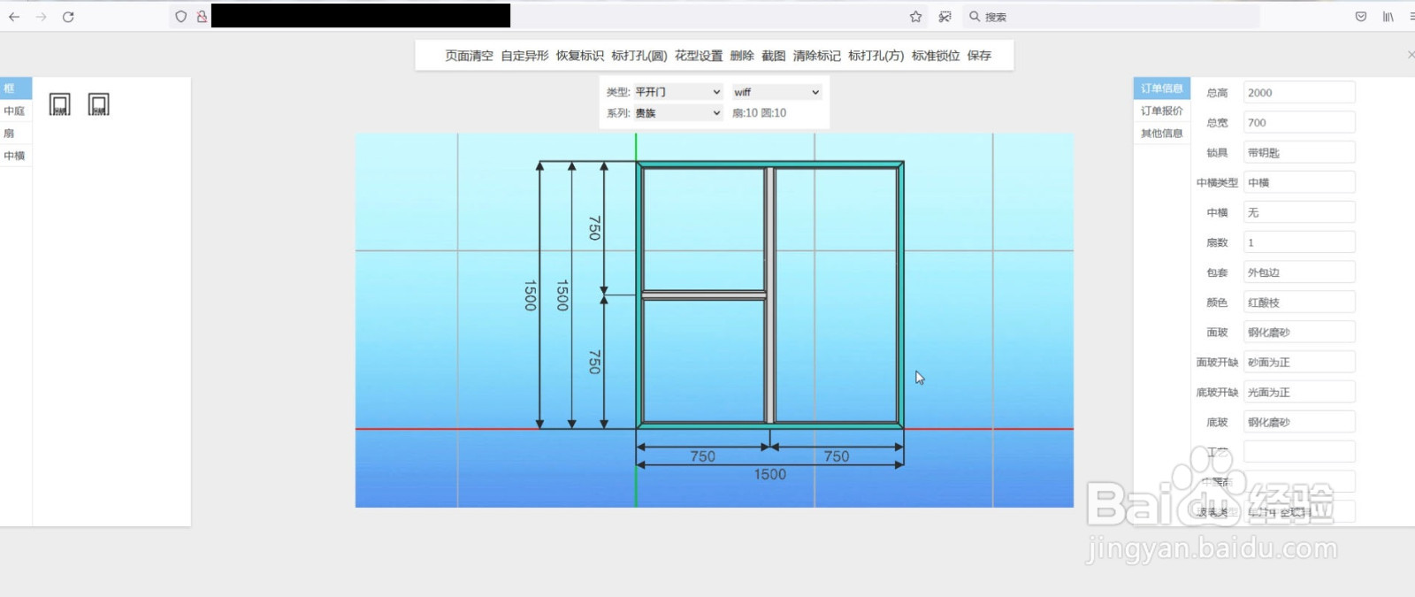Open 花型设置 pattern settings
The width and height of the screenshot is (1415, 597).
pos(699,56)
